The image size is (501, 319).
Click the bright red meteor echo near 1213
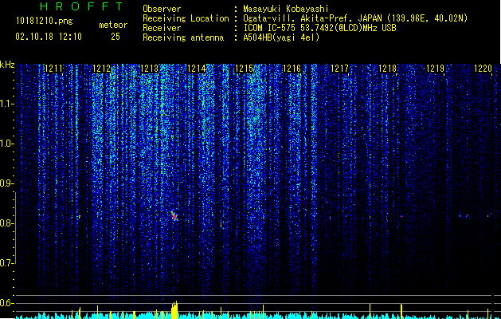point(174,216)
